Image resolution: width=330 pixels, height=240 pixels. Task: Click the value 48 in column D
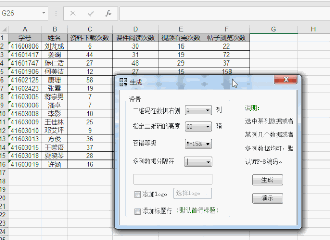(135, 63)
